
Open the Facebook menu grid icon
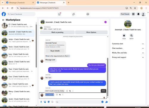tap(133, 14)
